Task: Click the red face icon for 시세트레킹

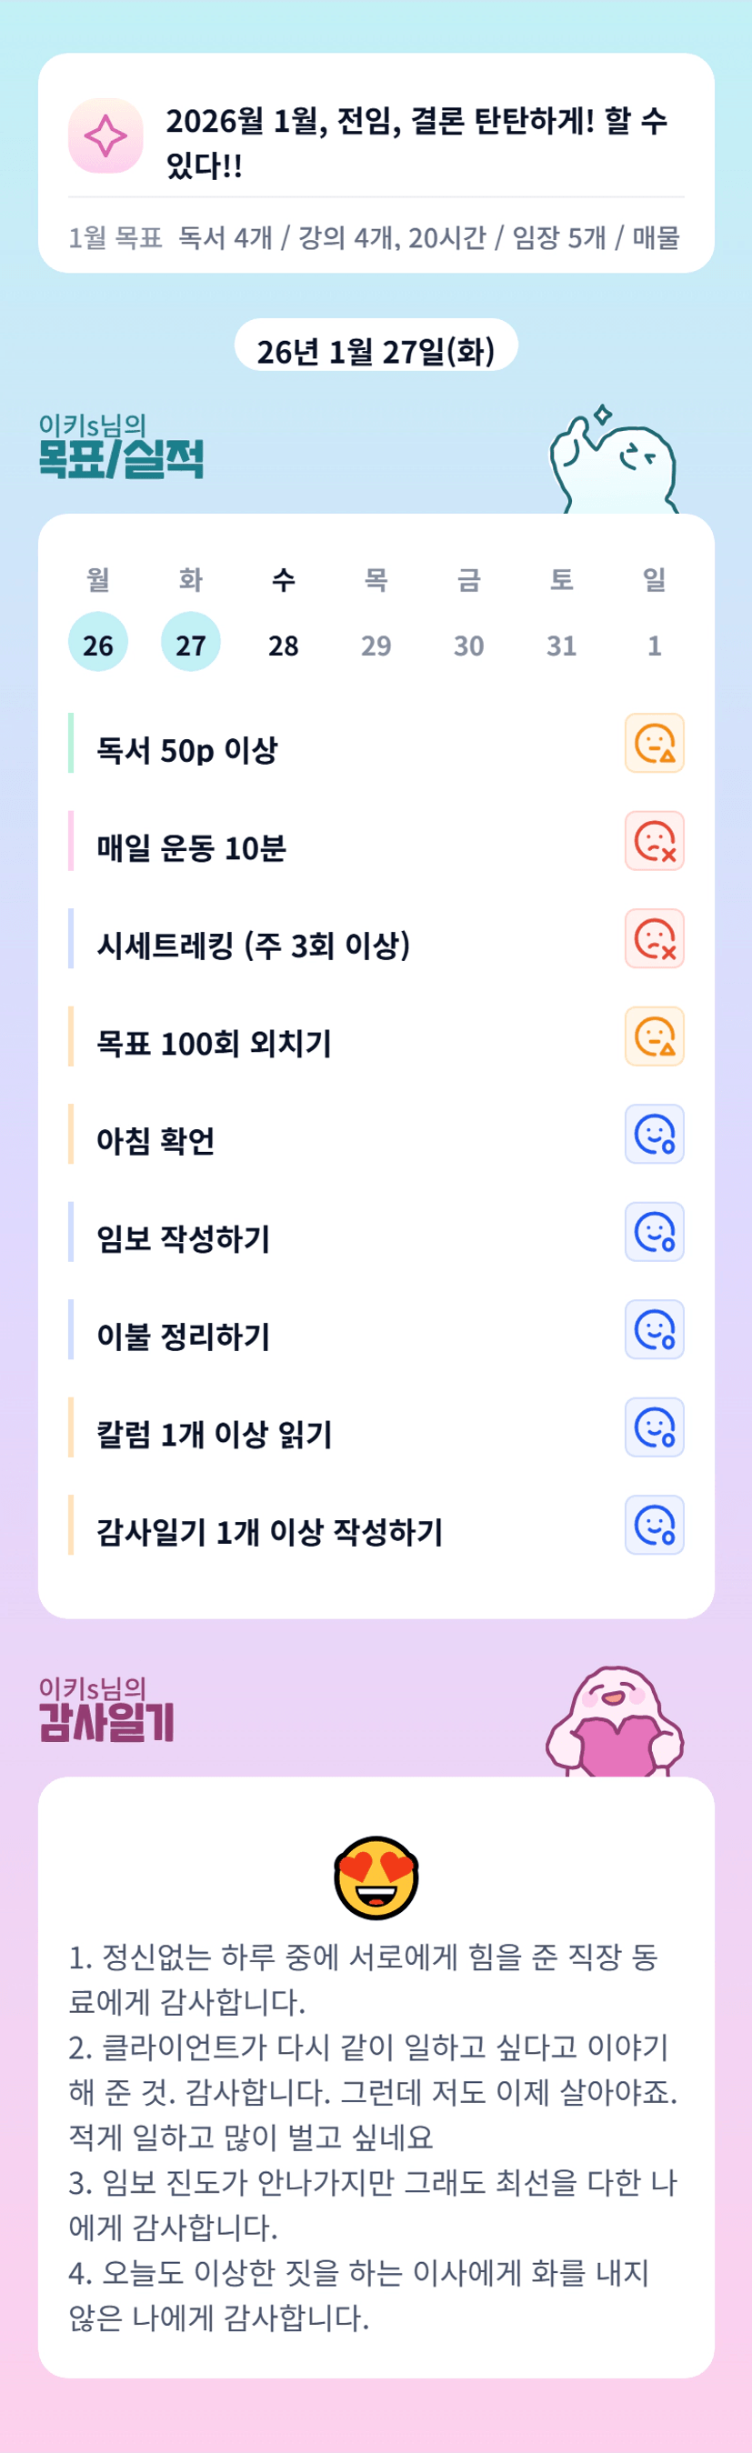Action: (654, 939)
